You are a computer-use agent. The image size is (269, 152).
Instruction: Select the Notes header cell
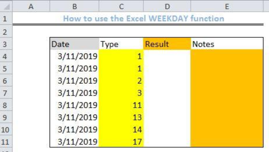coord(227,44)
